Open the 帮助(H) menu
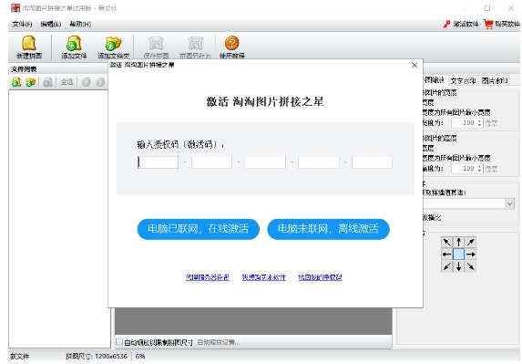 click(80, 24)
